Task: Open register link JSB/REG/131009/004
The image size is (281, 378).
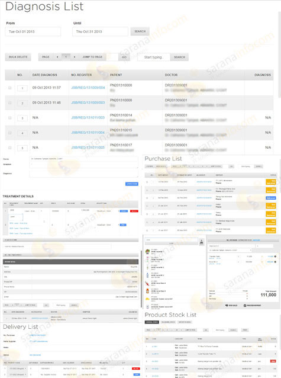Action: pos(88,88)
